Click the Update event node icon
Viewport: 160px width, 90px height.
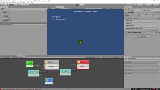click(47, 80)
